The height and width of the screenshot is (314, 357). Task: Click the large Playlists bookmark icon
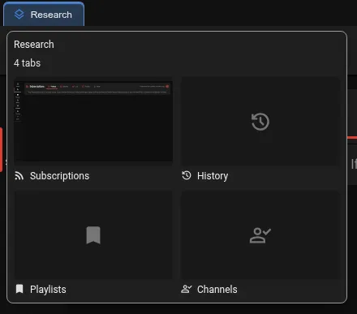pos(93,235)
